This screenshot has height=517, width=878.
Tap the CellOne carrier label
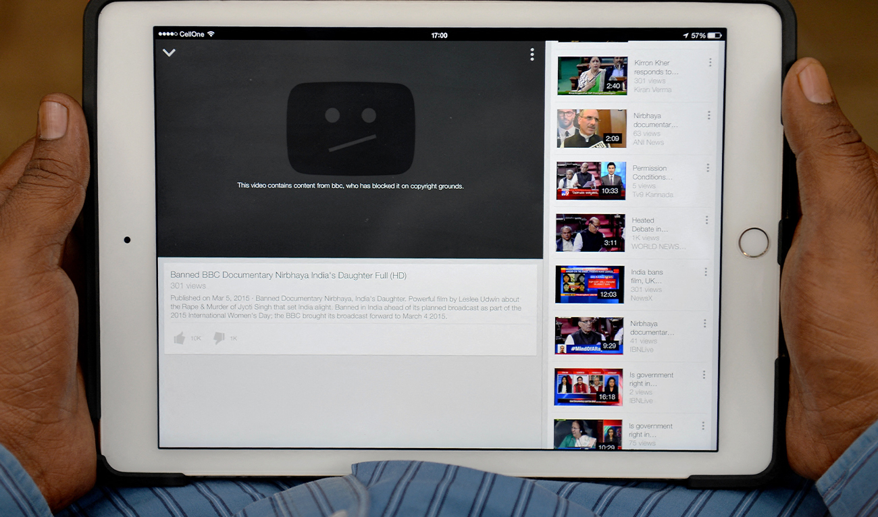pyautogui.click(x=192, y=34)
